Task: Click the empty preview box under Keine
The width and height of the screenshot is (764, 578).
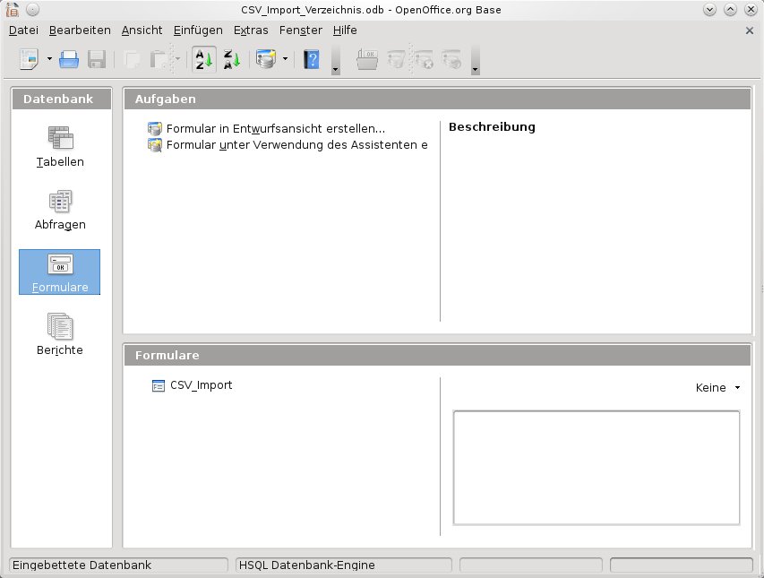Action: tap(596, 467)
